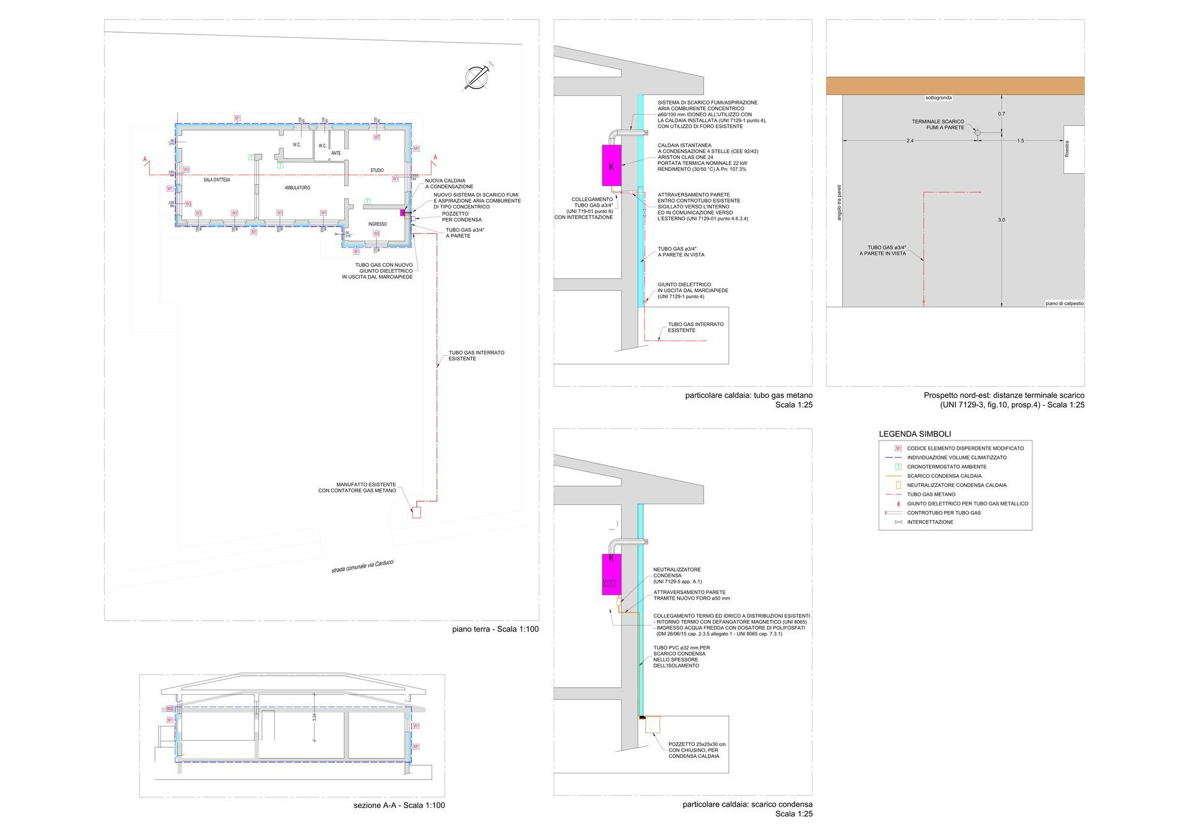Screen dimensions: 1189x839
Task: Select the finestra window box in elevation
Action: 1074,149
